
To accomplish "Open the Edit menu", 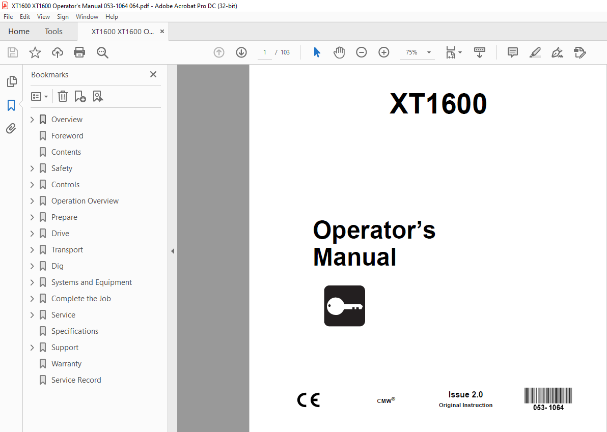I will 25,17.
